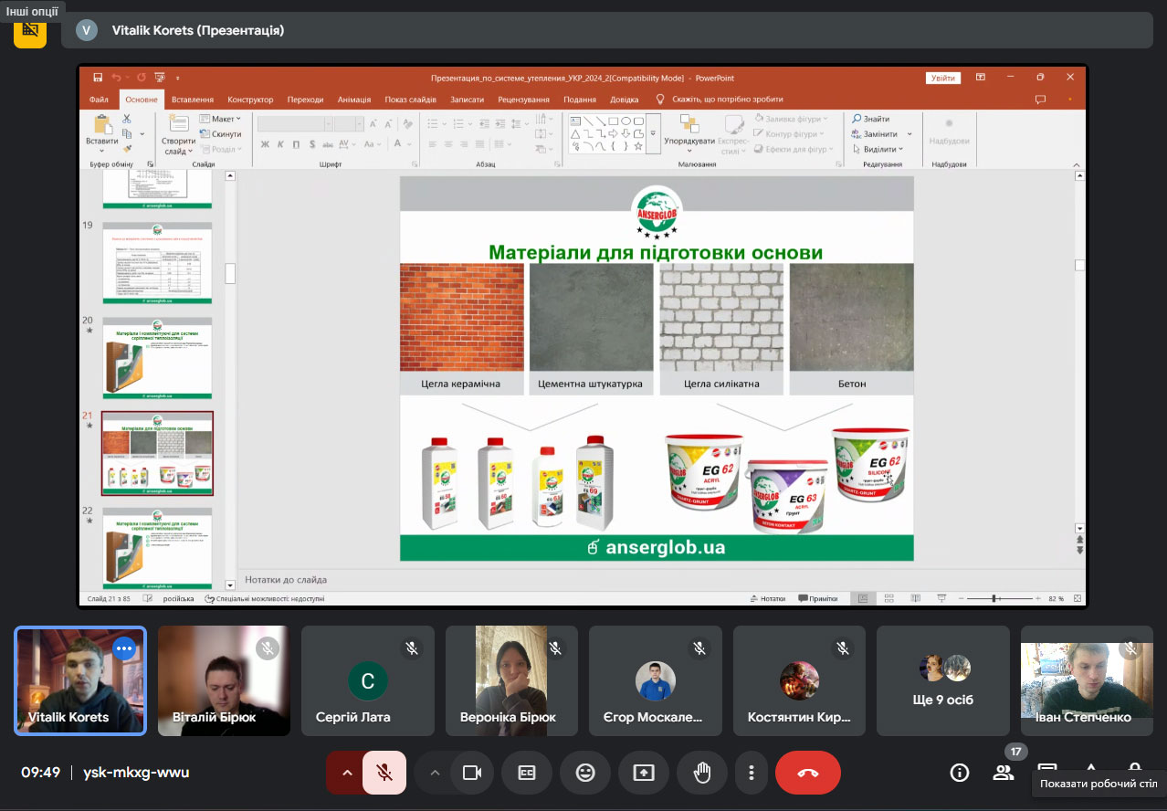This screenshot has height=811, width=1167.
Task: Switch to the Slide Show (Показ слайдів) tab
Action: [410, 100]
